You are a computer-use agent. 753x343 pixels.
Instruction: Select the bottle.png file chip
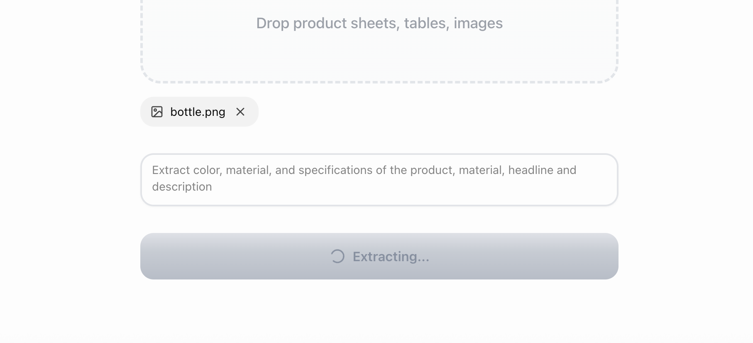pyautogui.click(x=199, y=112)
